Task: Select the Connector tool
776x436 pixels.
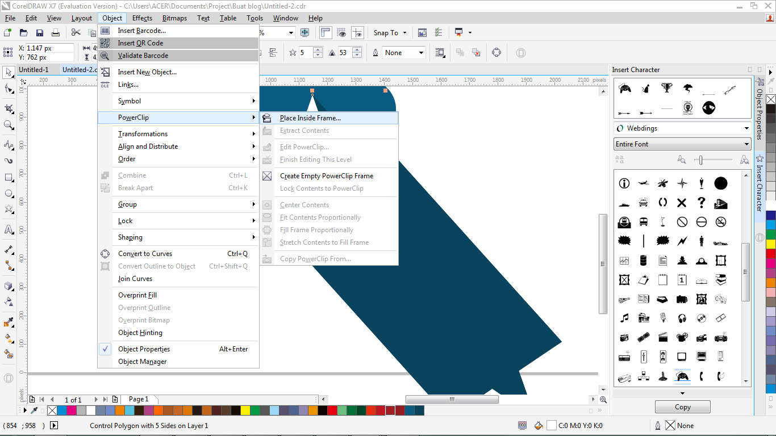Action: click(9, 266)
